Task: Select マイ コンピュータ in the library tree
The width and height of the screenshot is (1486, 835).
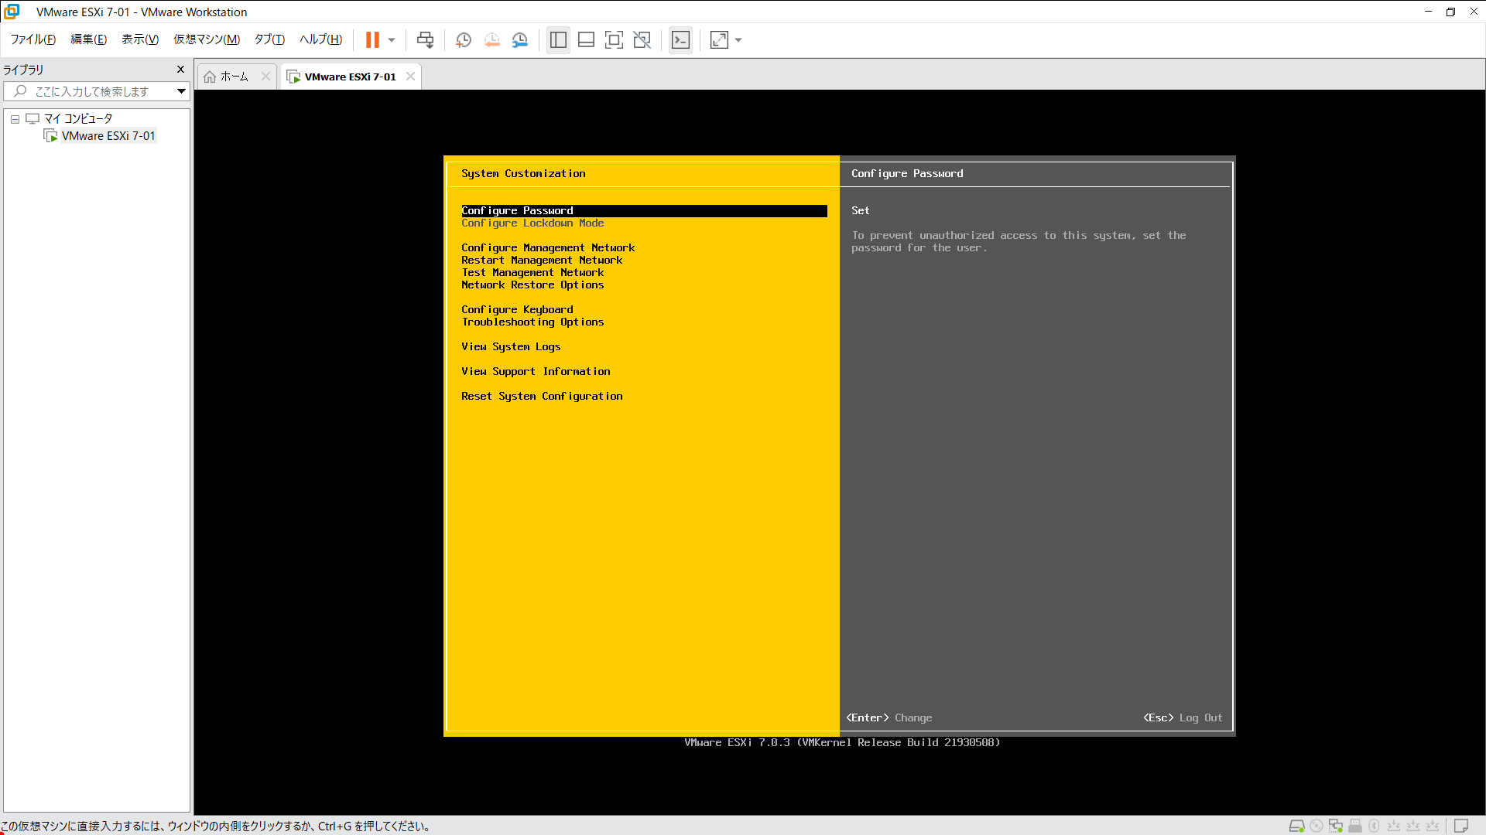Action: [x=78, y=118]
